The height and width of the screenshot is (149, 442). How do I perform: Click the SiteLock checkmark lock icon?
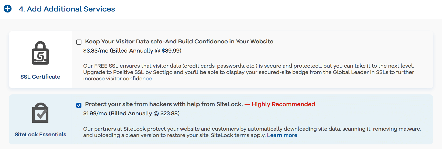(40, 113)
